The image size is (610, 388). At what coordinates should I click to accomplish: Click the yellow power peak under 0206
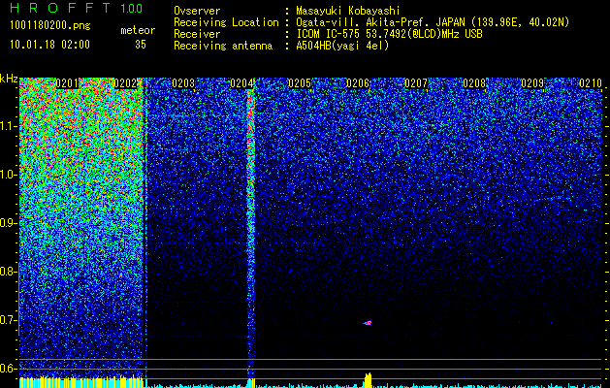(368, 380)
